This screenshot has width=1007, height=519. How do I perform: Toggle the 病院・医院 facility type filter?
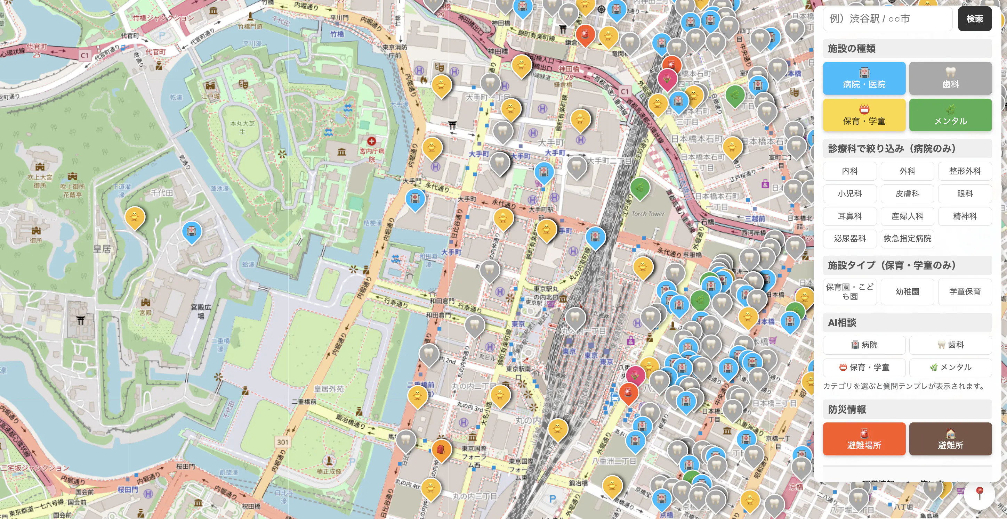[864, 78]
